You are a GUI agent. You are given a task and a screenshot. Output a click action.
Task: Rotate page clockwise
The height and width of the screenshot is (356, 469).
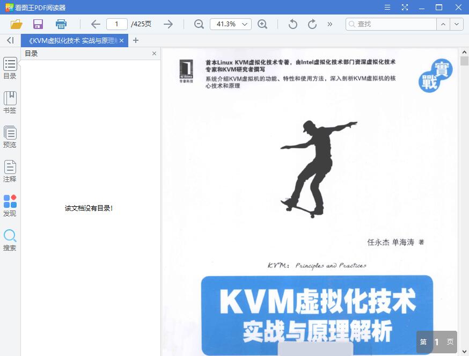click(312, 24)
